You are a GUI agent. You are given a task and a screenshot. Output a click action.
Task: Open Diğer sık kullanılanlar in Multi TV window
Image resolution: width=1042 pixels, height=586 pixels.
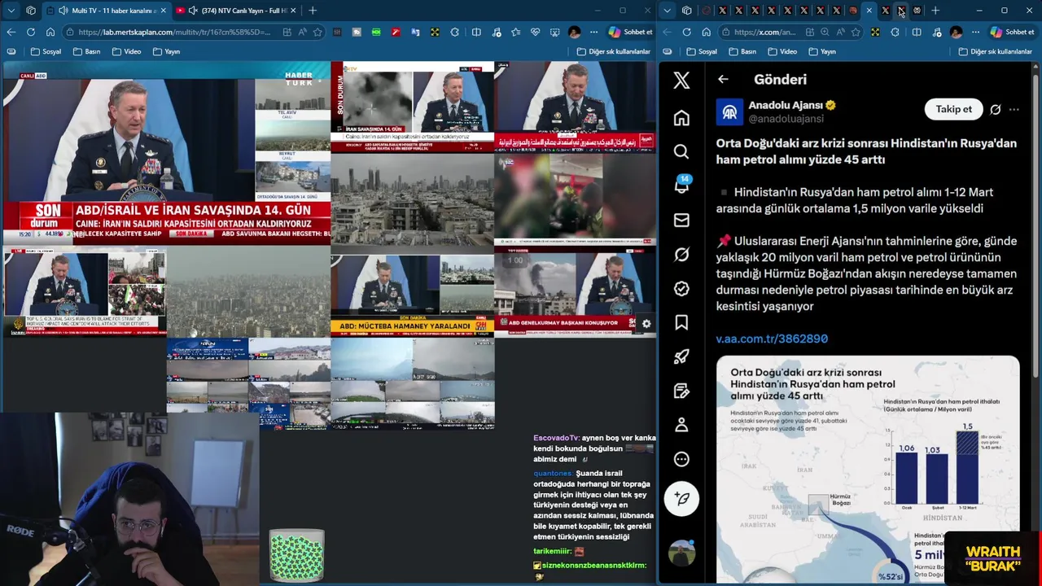614,51
